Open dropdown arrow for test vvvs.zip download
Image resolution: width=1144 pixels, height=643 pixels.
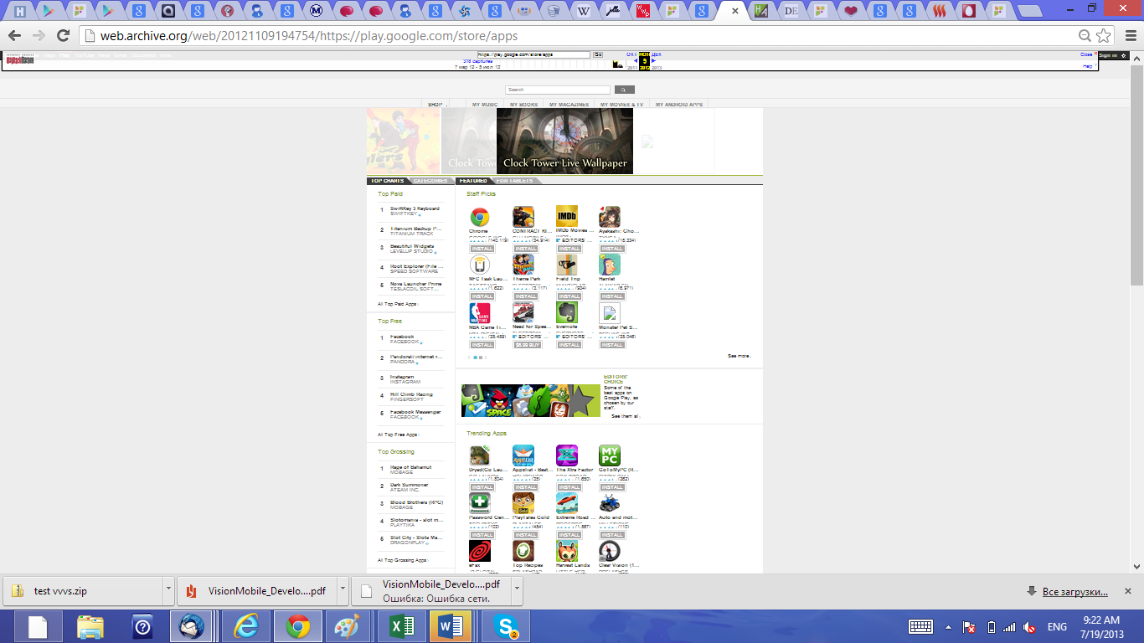coord(169,590)
